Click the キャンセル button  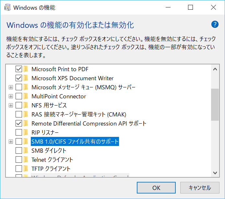pyautogui.click(x=200, y=188)
